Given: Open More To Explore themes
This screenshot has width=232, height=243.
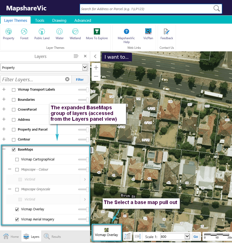Looking at the screenshot, I should pos(97,34).
